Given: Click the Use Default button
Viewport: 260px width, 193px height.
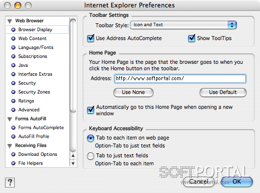Looking at the screenshot, I should tap(223, 92).
